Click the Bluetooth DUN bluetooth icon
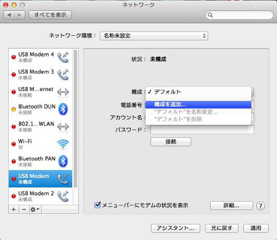This screenshot has height=240, width=277. [63, 109]
